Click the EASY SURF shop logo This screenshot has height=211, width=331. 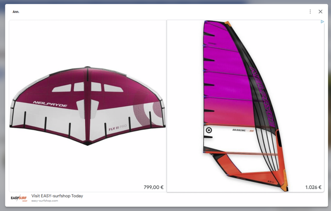coord(19,199)
